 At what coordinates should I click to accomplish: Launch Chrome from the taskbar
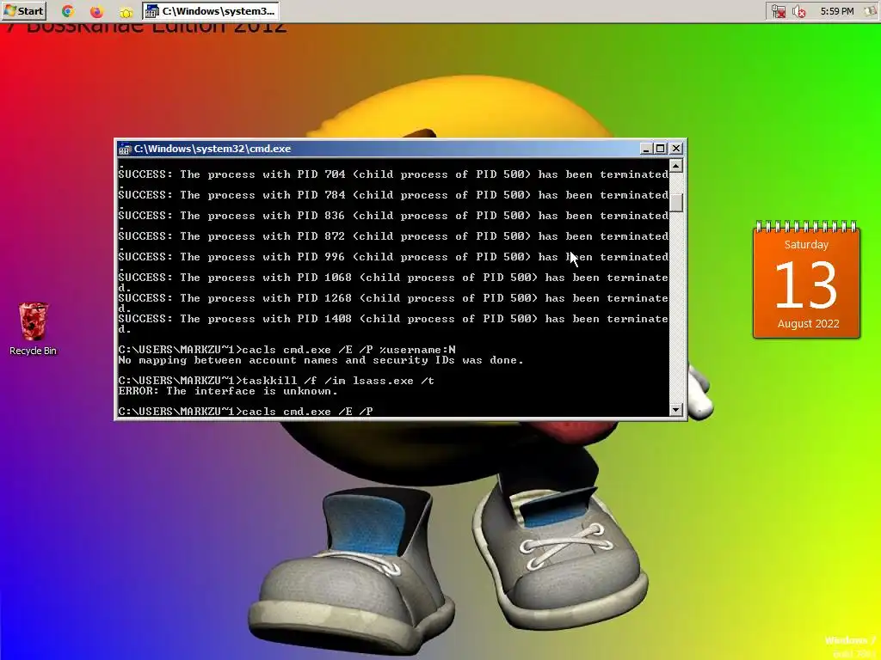(68, 11)
